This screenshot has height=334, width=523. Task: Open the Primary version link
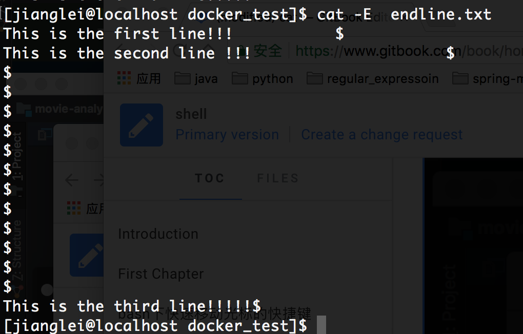(x=227, y=135)
